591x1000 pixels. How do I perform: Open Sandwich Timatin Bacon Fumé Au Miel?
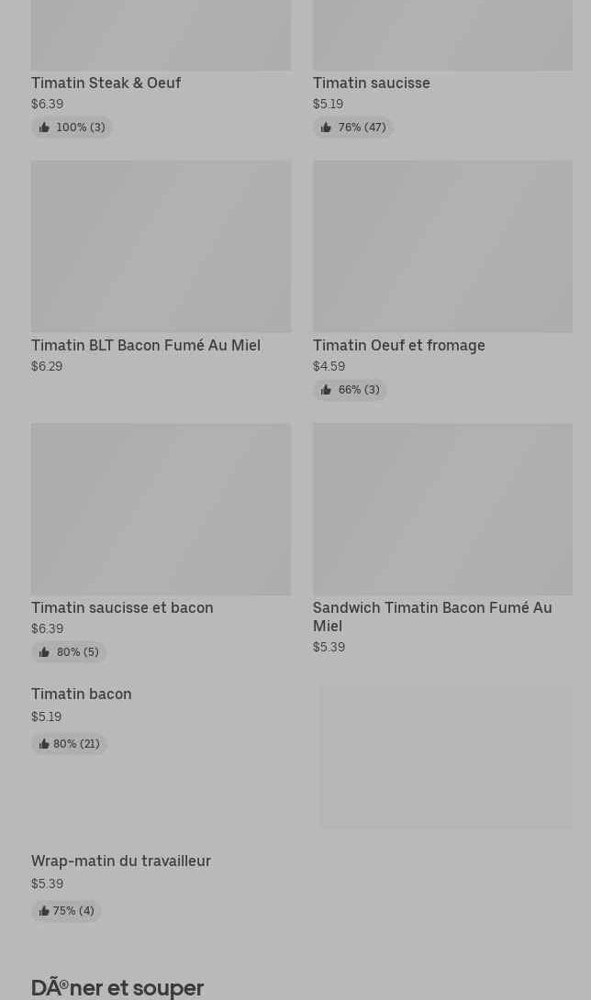[x=431, y=616]
